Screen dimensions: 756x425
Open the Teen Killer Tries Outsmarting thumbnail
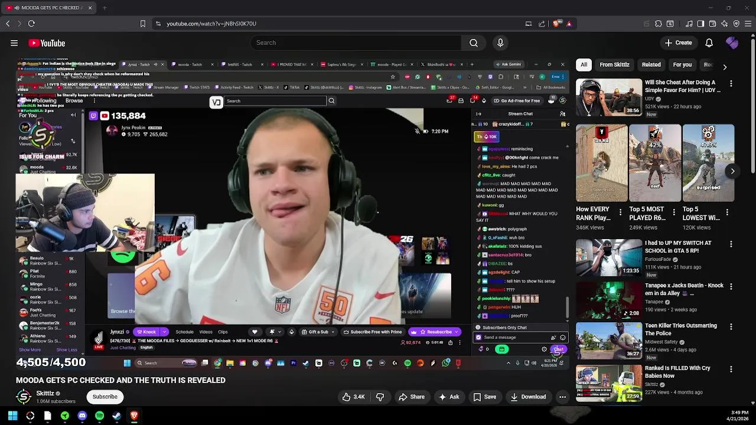609,340
